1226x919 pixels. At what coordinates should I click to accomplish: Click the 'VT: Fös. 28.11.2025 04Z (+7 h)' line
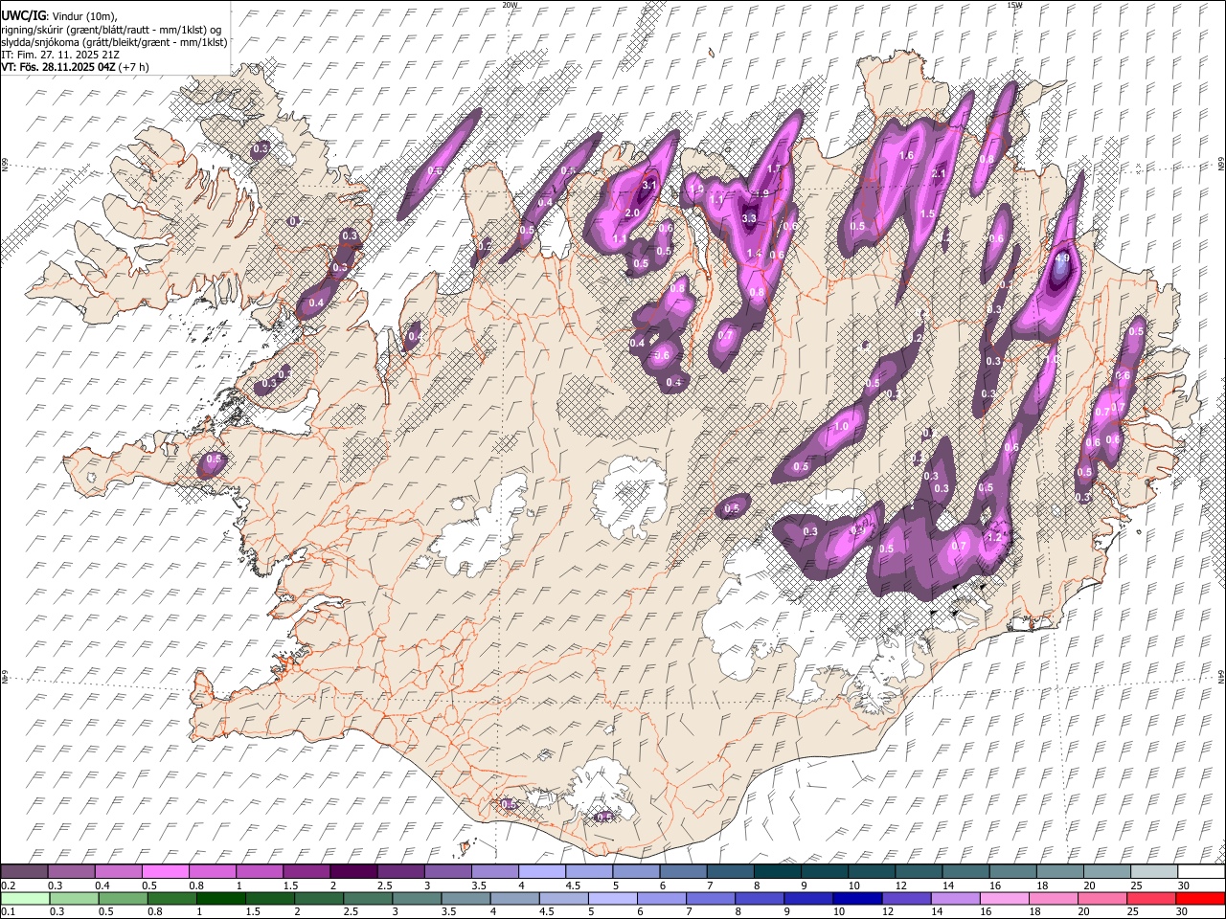click(75, 67)
